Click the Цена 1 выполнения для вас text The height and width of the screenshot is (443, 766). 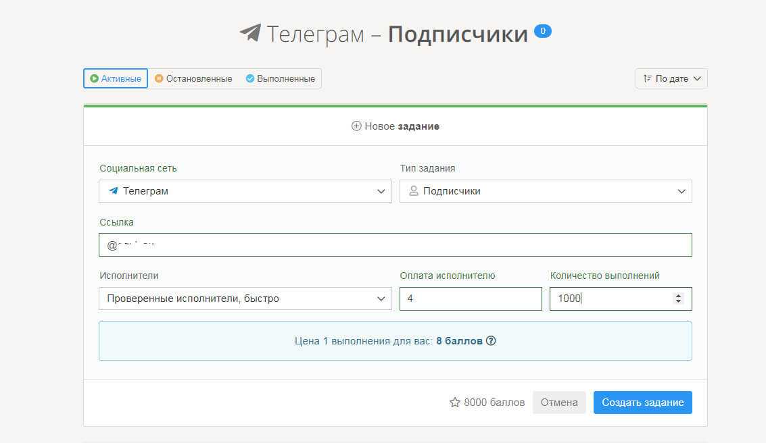(x=364, y=341)
